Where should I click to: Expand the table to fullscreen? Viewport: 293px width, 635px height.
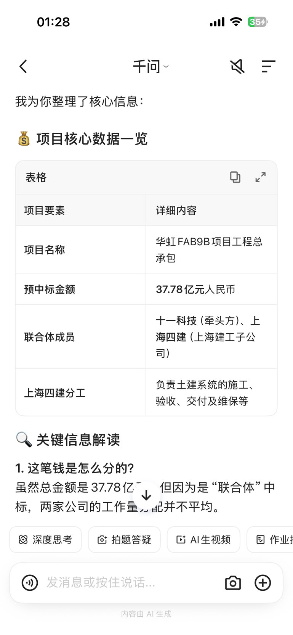click(x=261, y=177)
